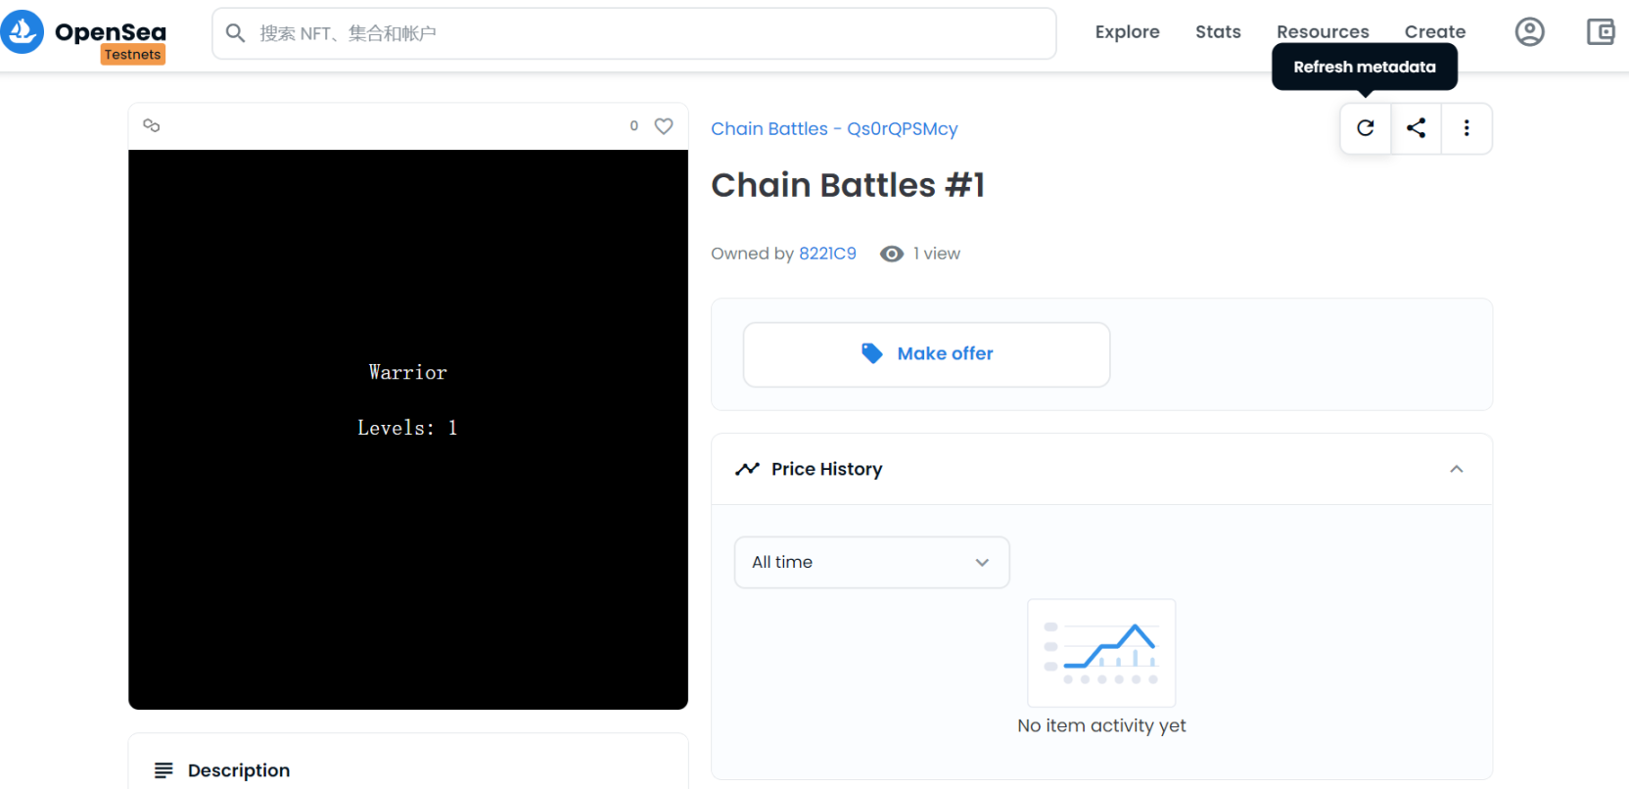Open the wallet icon
The width and height of the screenshot is (1629, 789).
click(1601, 32)
